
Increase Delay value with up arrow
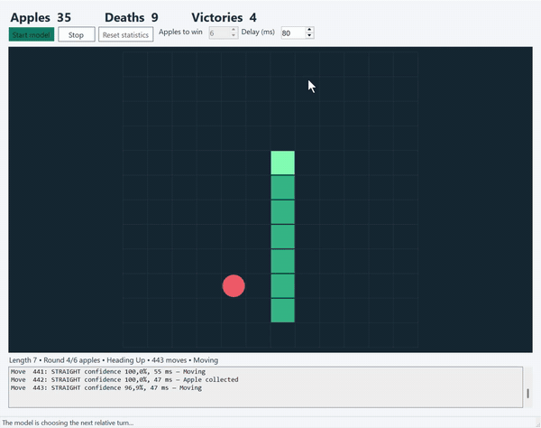coord(309,30)
